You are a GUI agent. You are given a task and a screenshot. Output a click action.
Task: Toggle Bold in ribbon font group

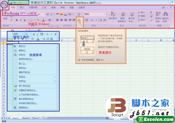pos(17,20)
